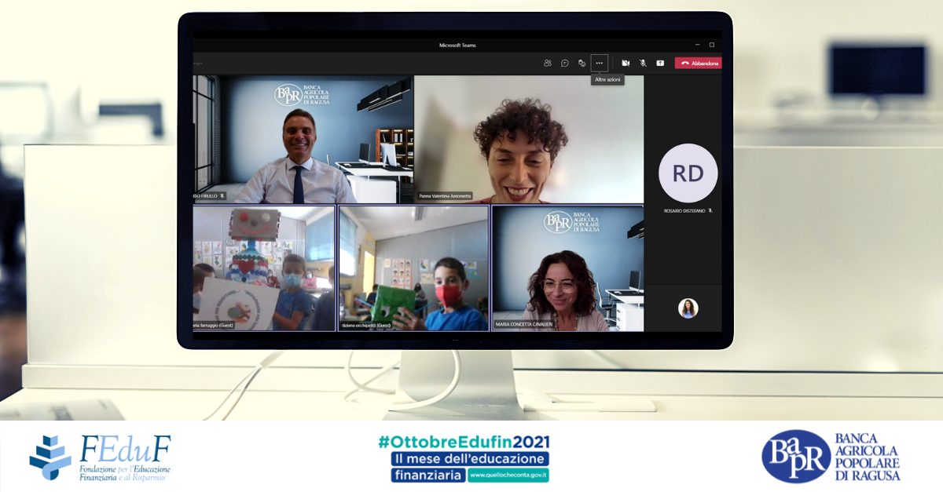This screenshot has width=943, height=492.
Task: Select the Firullo video tile with man in tie
Action: tap(303, 140)
